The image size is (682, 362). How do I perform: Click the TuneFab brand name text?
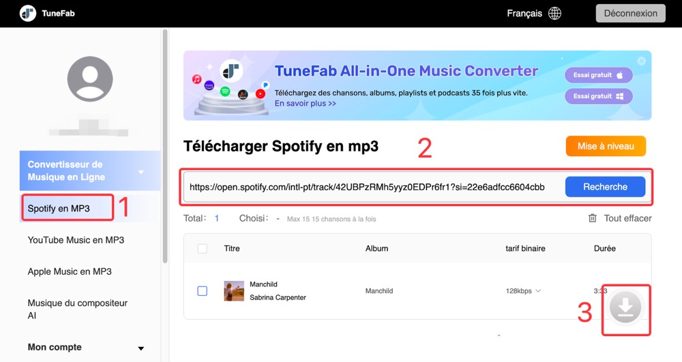[x=58, y=14]
